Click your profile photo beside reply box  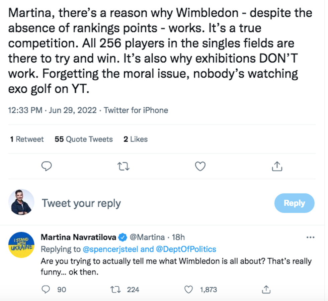pyautogui.click(x=21, y=202)
